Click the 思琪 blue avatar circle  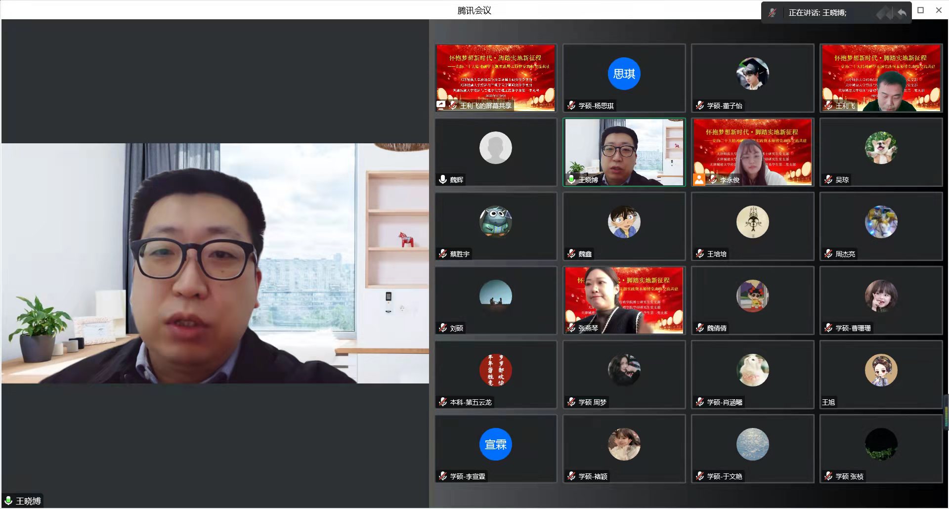pos(624,74)
